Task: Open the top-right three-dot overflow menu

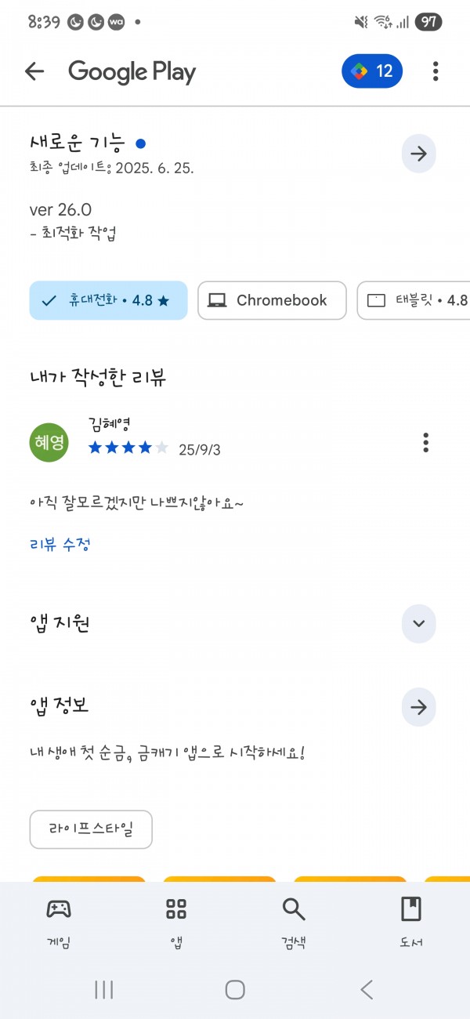Action: (436, 71)
